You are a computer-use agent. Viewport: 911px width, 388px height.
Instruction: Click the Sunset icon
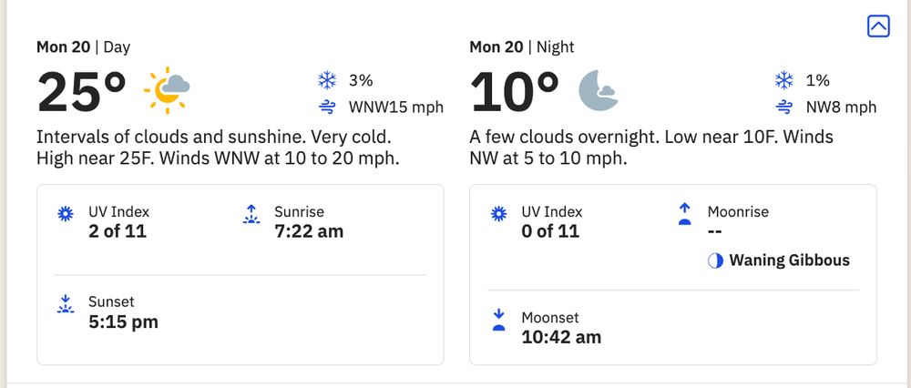(x=65, y=304)
